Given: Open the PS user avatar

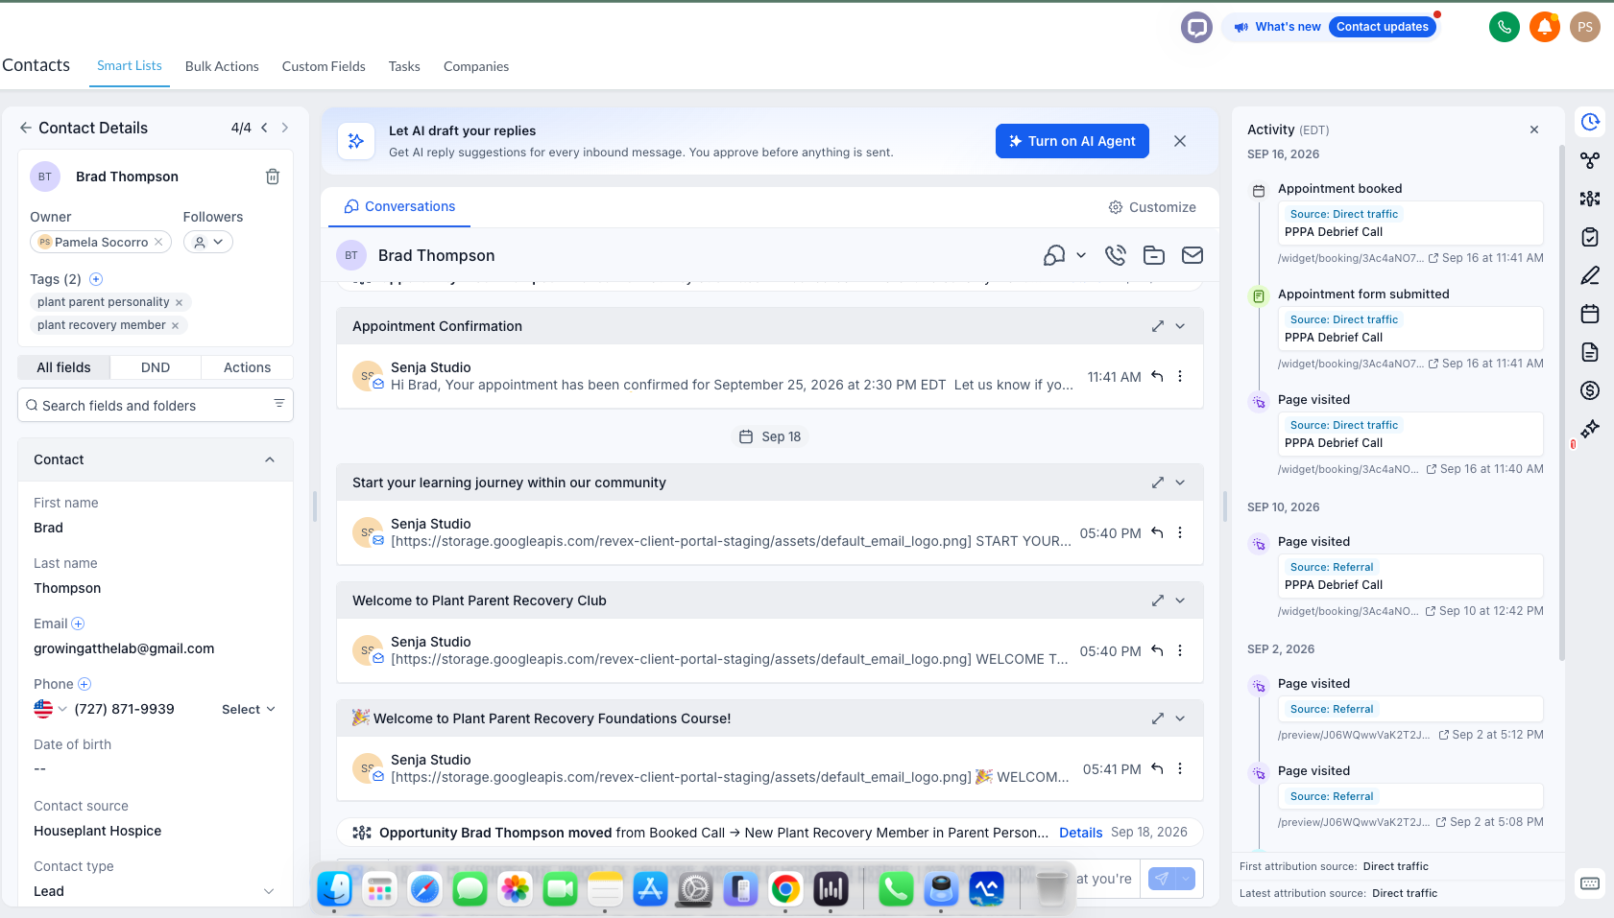Looking at the screenshot, I should [1585, 27].
